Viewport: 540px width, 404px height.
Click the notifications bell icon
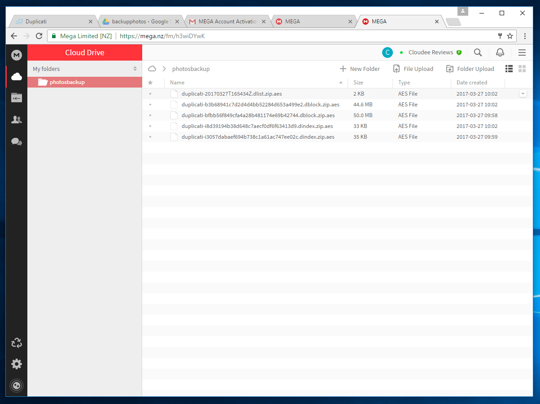click(x=500, y=53)
